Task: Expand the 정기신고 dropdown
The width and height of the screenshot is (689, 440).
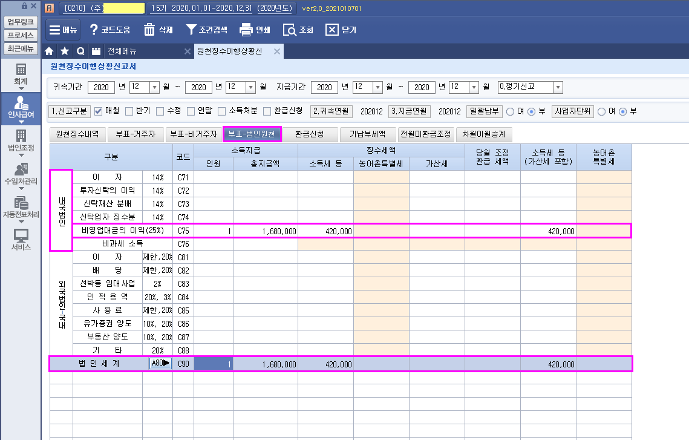Action: [x=557, y=87]
